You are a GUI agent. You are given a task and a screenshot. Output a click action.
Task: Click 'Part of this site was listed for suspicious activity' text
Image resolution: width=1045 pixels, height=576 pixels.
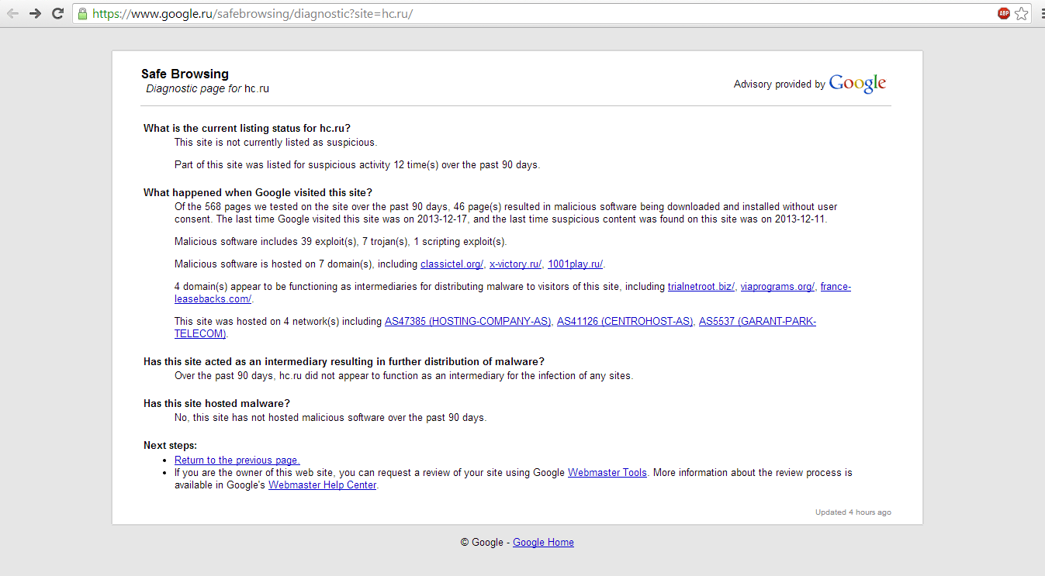pyautogui.click(x=357, y=165)
